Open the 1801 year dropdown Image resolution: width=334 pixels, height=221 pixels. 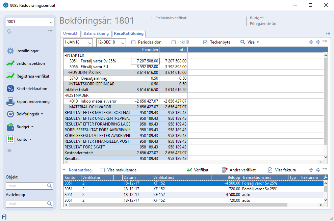pyautogui.click(x=51, y=22)
